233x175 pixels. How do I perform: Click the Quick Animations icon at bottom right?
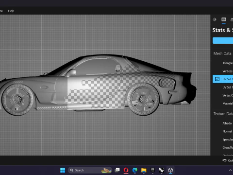(224, 160)
